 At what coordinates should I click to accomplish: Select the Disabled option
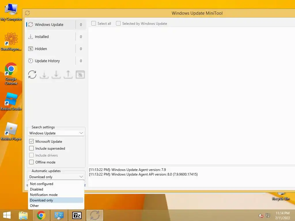coord(56,189)
